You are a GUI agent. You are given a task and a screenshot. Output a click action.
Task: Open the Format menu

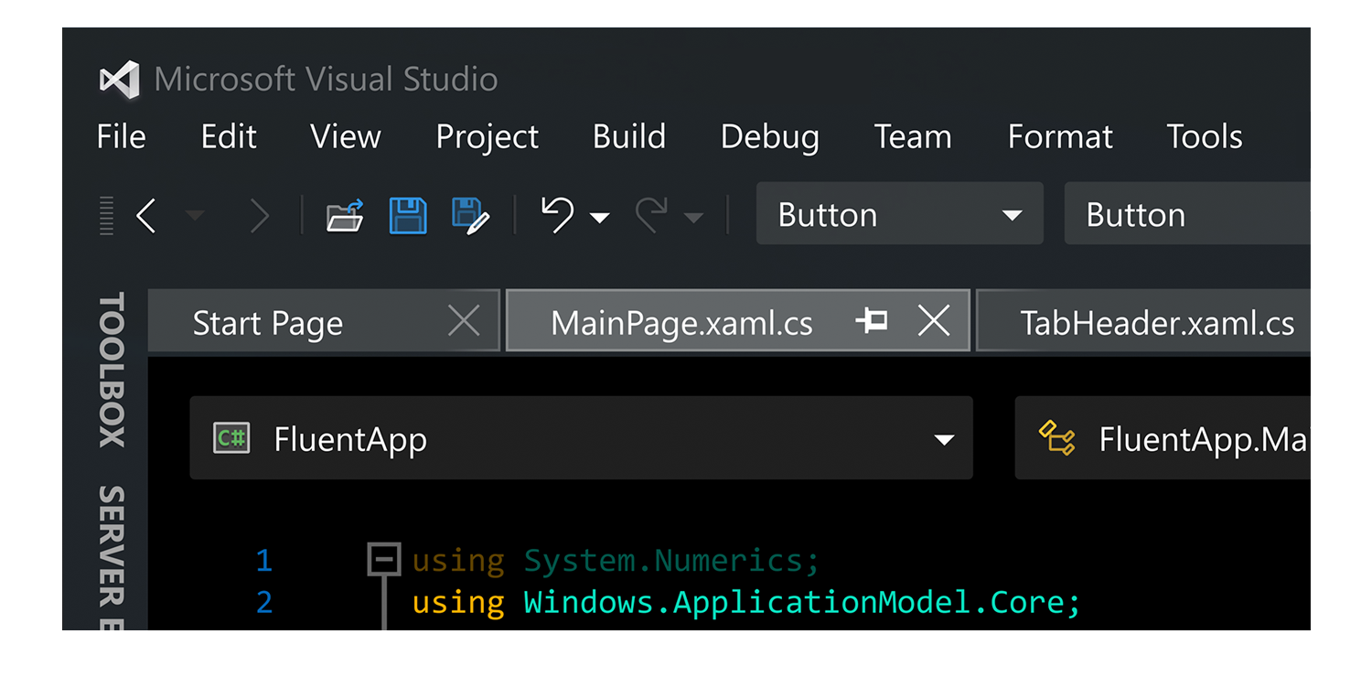1060,137
